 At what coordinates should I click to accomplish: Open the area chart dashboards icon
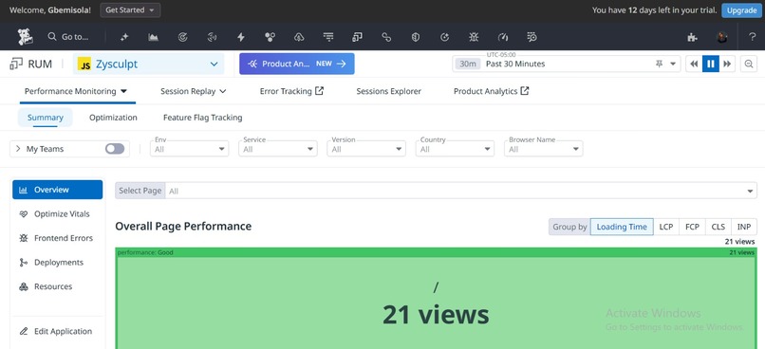(x=153, y=37)
